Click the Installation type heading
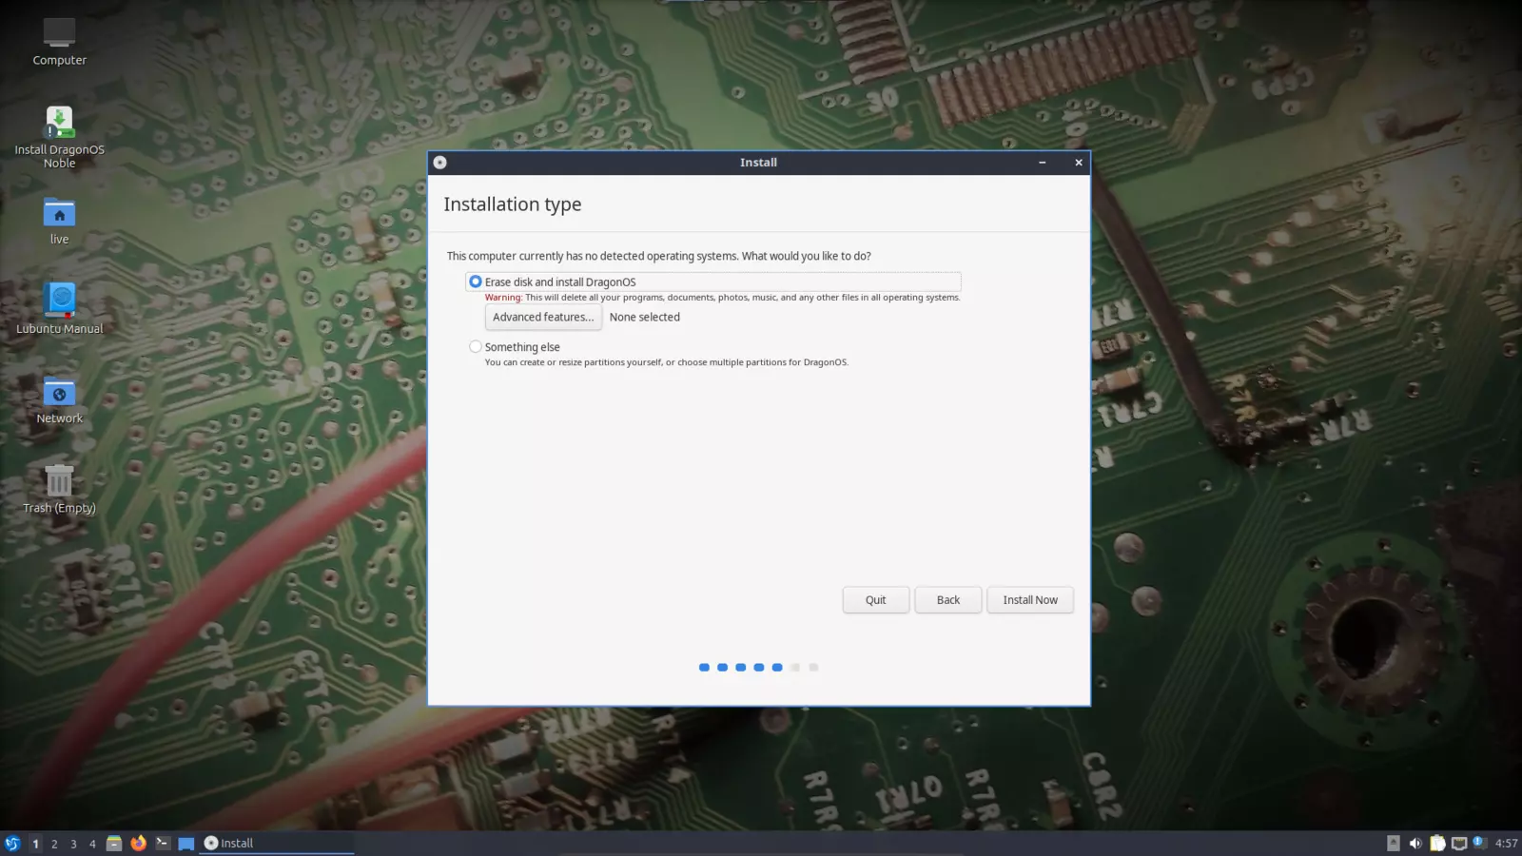Image resolution: width=1522 pixels, height=856 pixels. click(513, 205)
